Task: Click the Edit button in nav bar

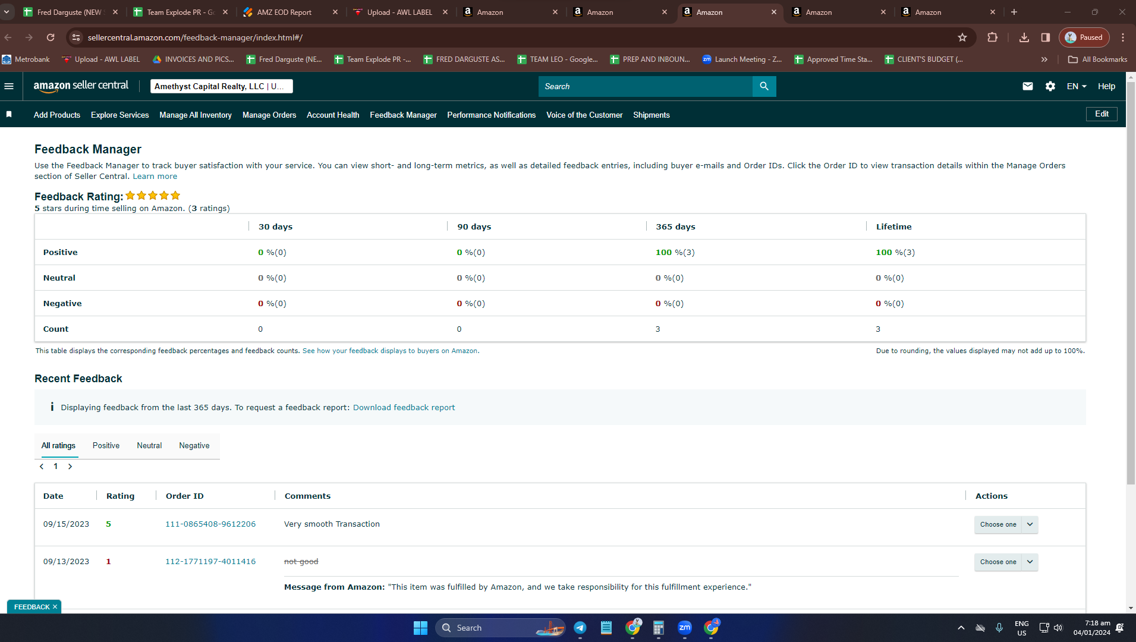Action: [1102, 114]
